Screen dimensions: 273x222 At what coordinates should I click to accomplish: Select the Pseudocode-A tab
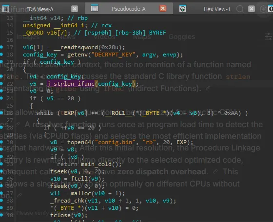129,9
